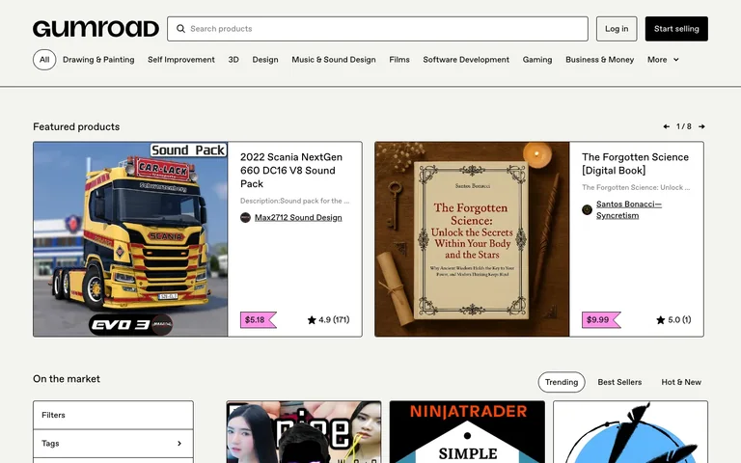741x463 pixels.
Task: Expand the Tags filter row
Action: (x=114, y=443)
